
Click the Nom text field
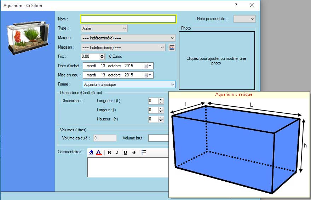point(128,19)
